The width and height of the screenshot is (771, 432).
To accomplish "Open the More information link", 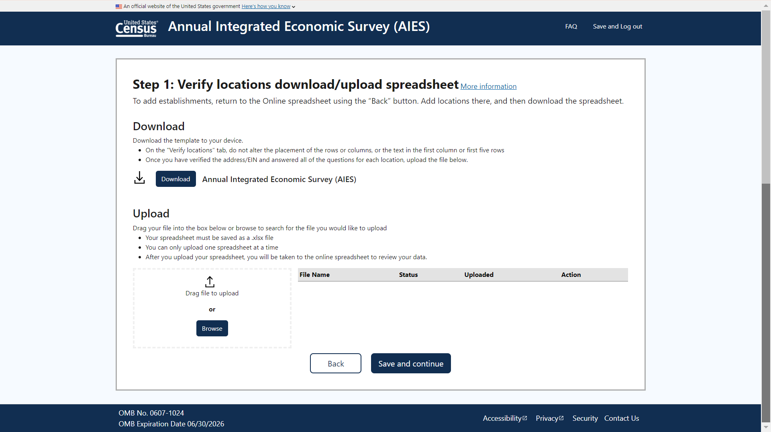I will (x=488, y=86).
